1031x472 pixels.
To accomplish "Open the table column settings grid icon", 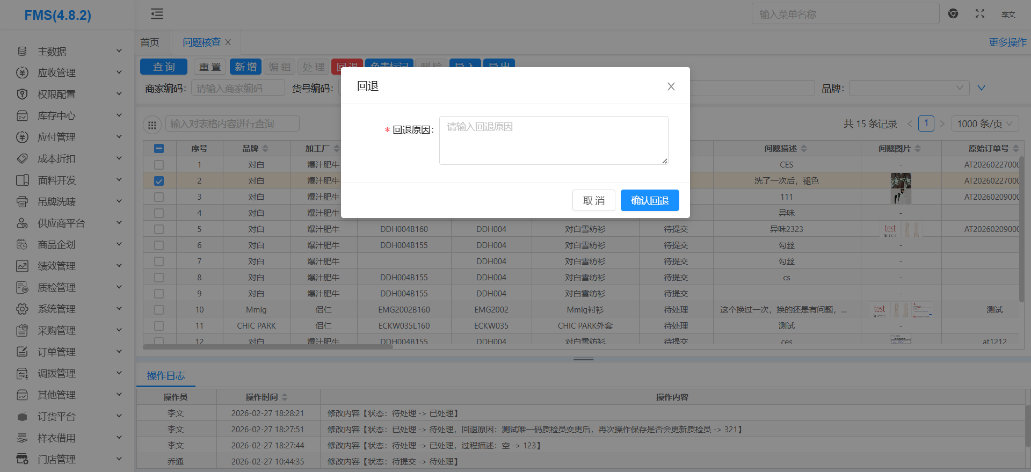I will coord(152,125).
